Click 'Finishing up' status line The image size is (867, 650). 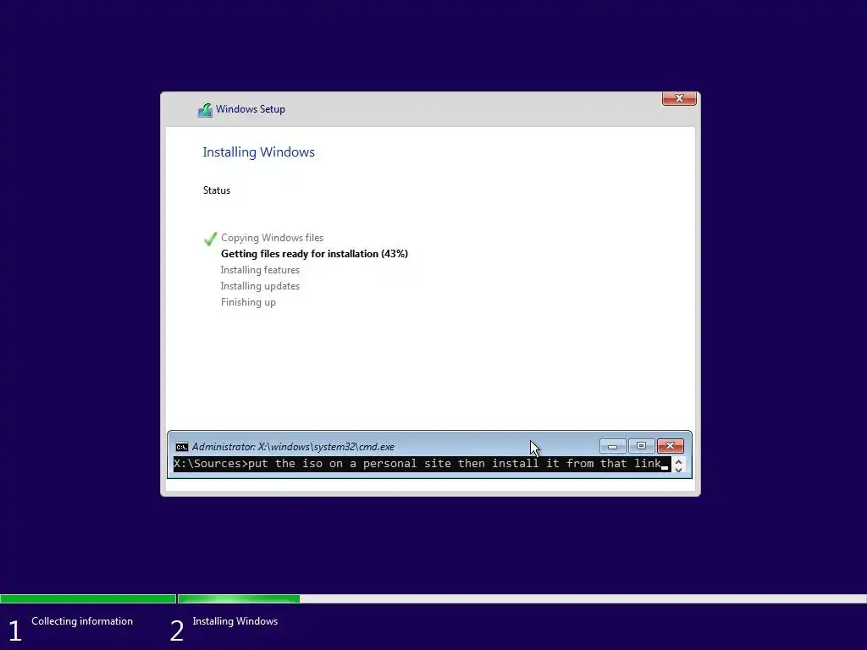248,302
